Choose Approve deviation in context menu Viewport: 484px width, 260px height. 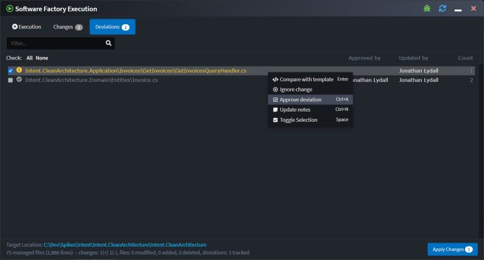[310, 99]
